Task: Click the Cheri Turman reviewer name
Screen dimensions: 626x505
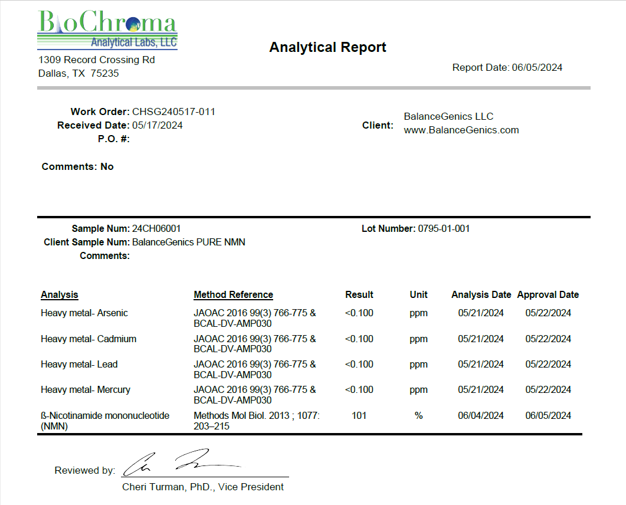Action: tap(202, 487)
